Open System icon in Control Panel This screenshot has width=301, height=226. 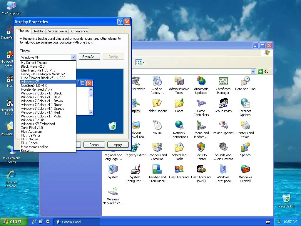tap(113, 169)
